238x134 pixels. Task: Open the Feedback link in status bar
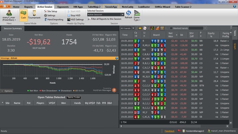(x=169, y=131)
